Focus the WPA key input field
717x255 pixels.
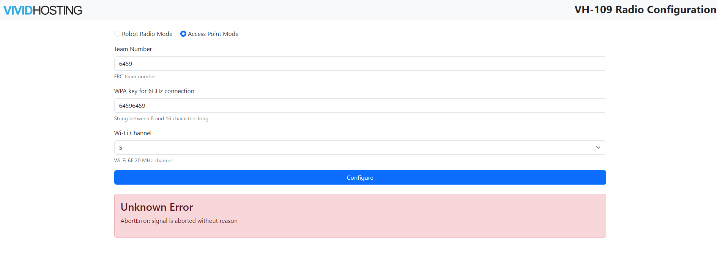tap(359, 106)
